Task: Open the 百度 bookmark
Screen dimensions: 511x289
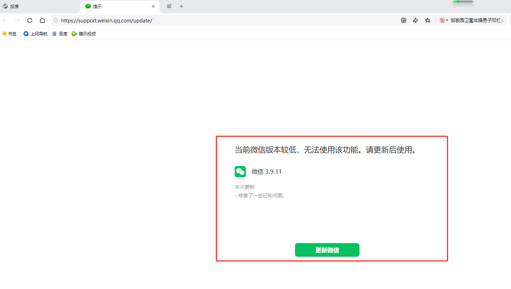Action: tap(60, 34)
